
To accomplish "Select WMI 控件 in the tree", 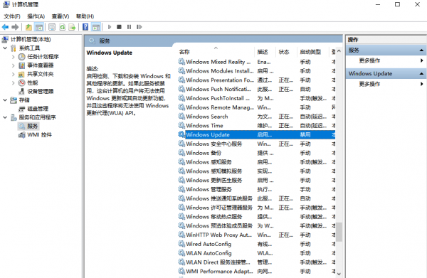I will coord(39,135).
